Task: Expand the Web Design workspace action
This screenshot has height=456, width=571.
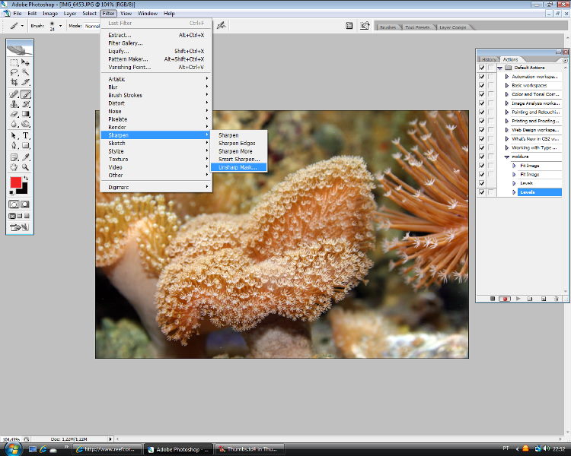Action: point(507,130)
